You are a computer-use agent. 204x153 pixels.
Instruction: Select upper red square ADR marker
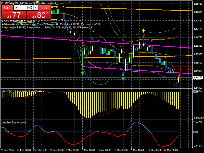point(181,69)
